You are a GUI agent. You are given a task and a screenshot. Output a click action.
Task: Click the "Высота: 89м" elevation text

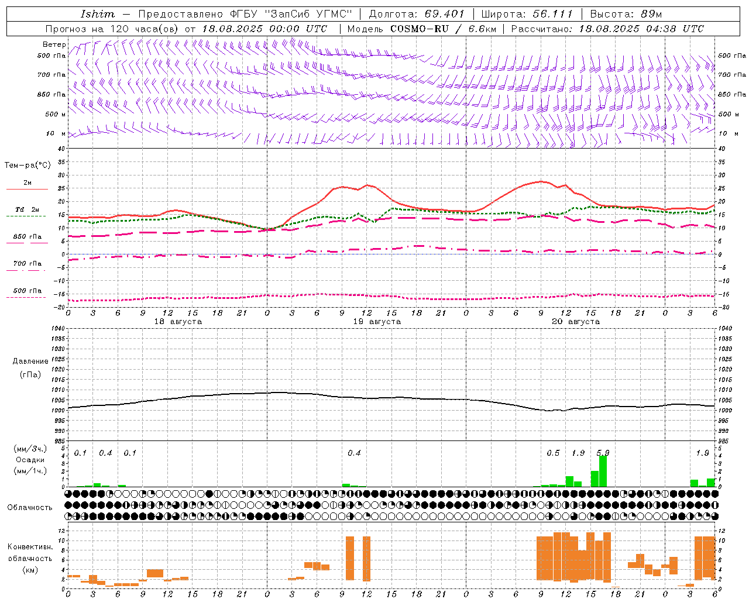point(626,14)
